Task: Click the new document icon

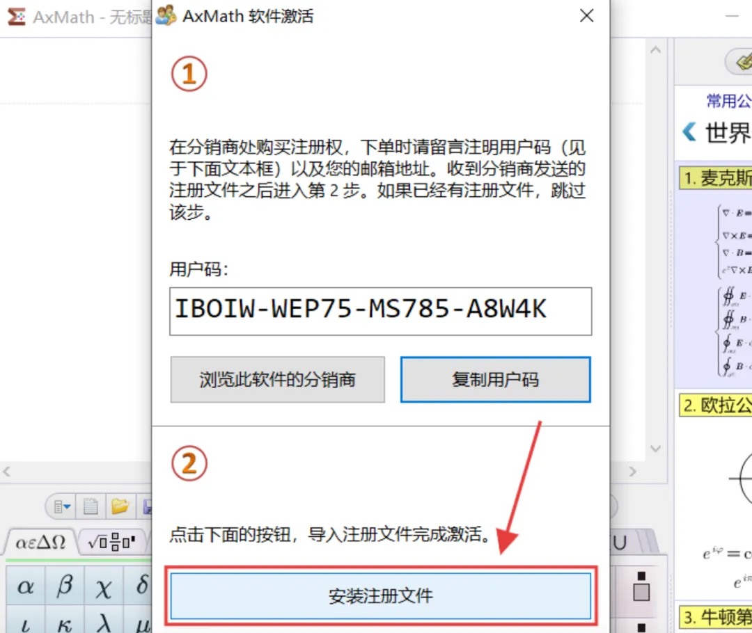Action: [x=91, y=506]
